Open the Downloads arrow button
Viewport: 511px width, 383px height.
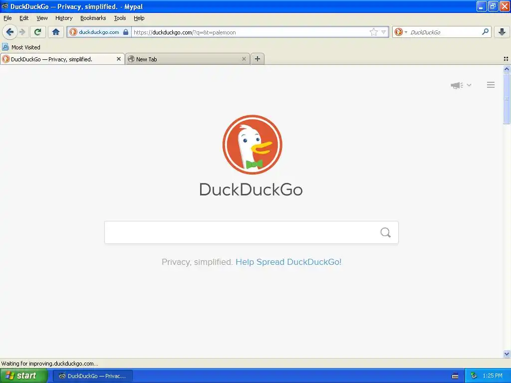(502, 32)
